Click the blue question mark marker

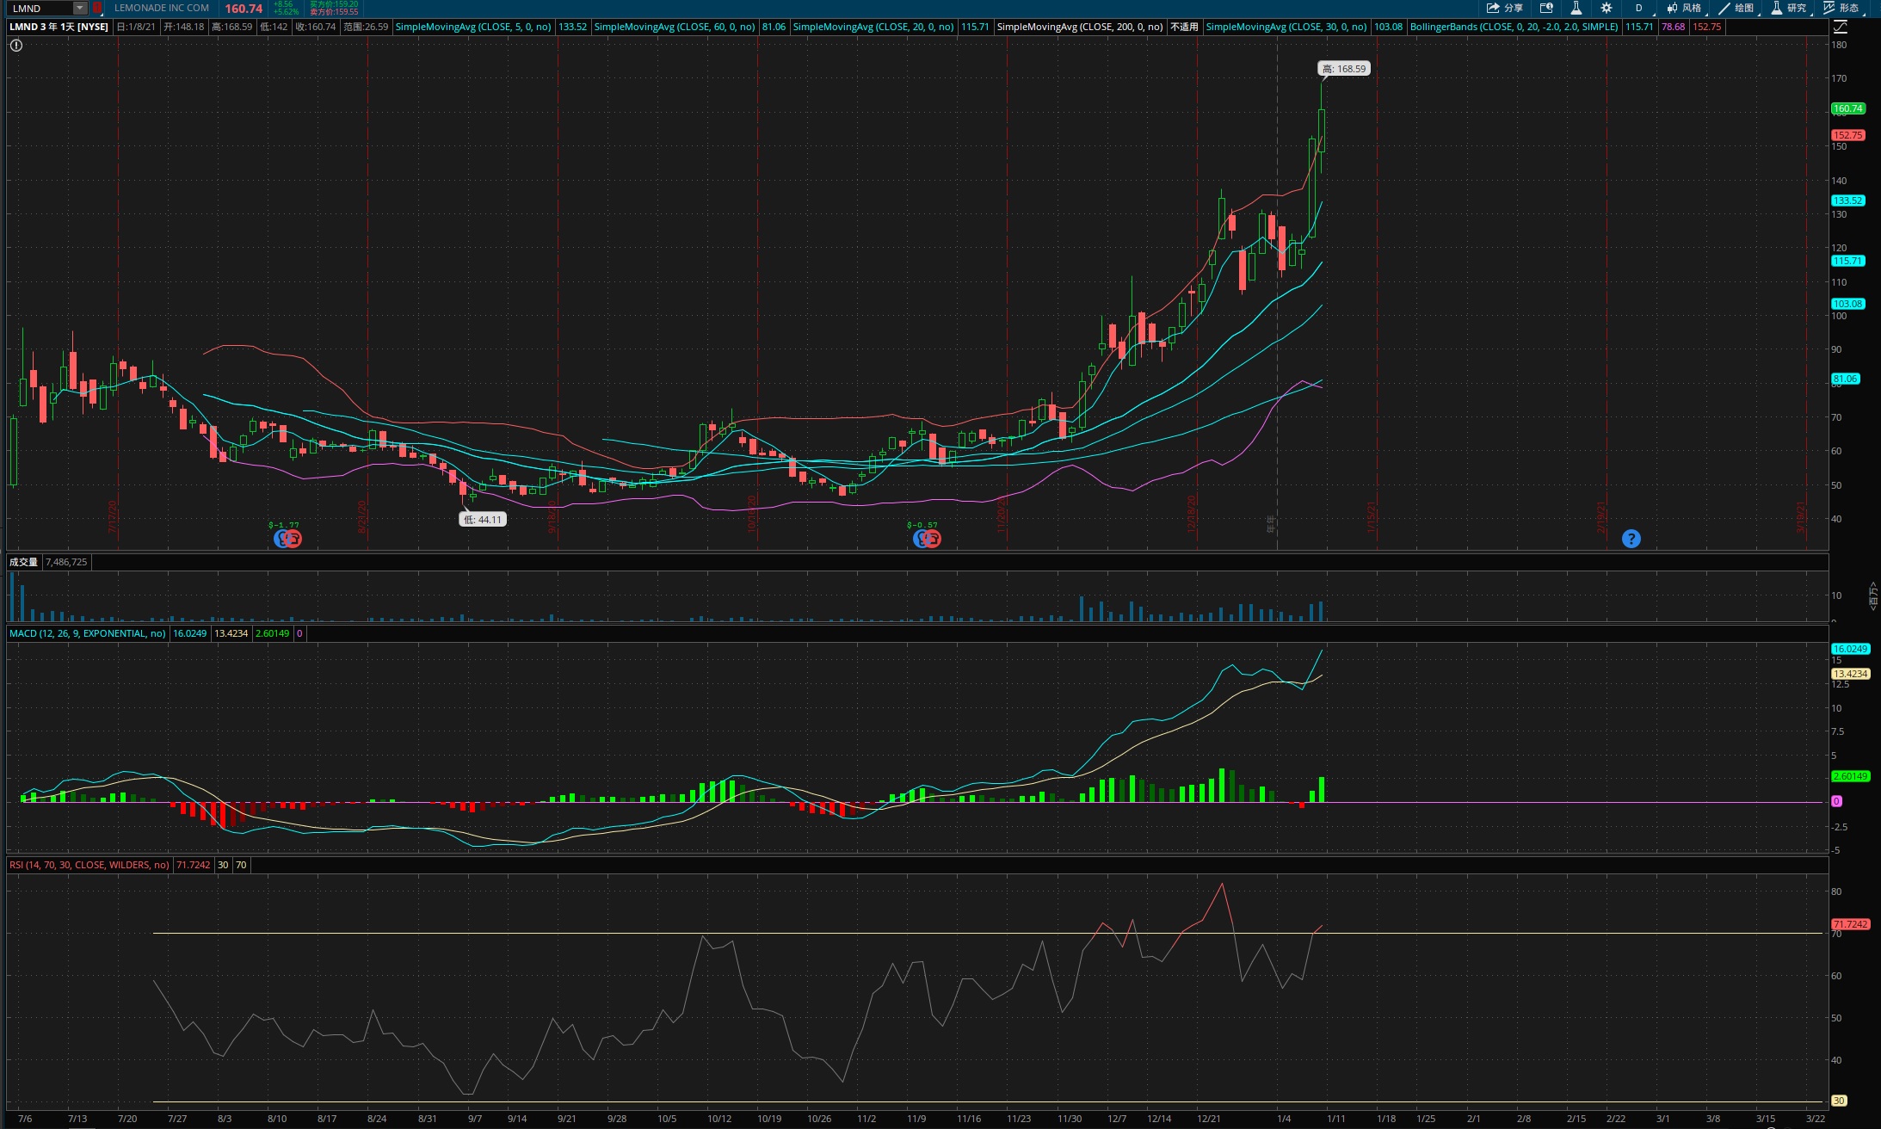tap(1631, 539)
